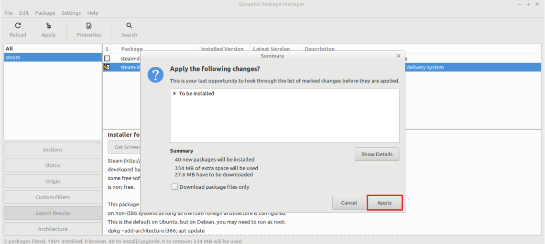Click the 'Apply the following changes?' heading
Screen dimensions: 545x244
click(x=215, y=69)
